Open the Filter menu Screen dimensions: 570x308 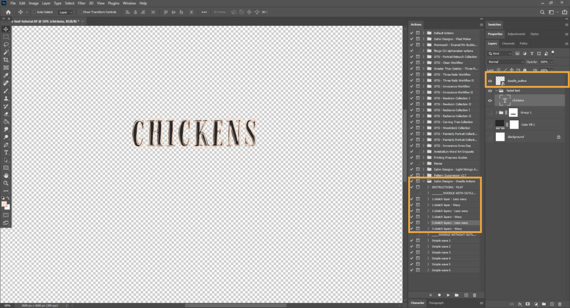tap(82, 3)
